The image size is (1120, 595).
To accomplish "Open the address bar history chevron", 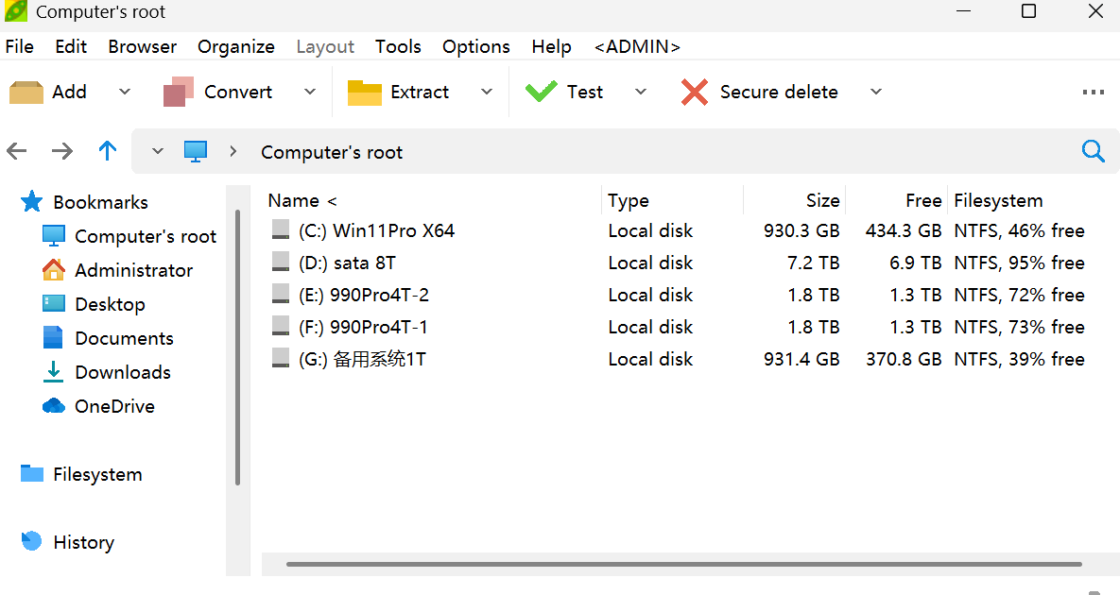I will tap(158, 151).
